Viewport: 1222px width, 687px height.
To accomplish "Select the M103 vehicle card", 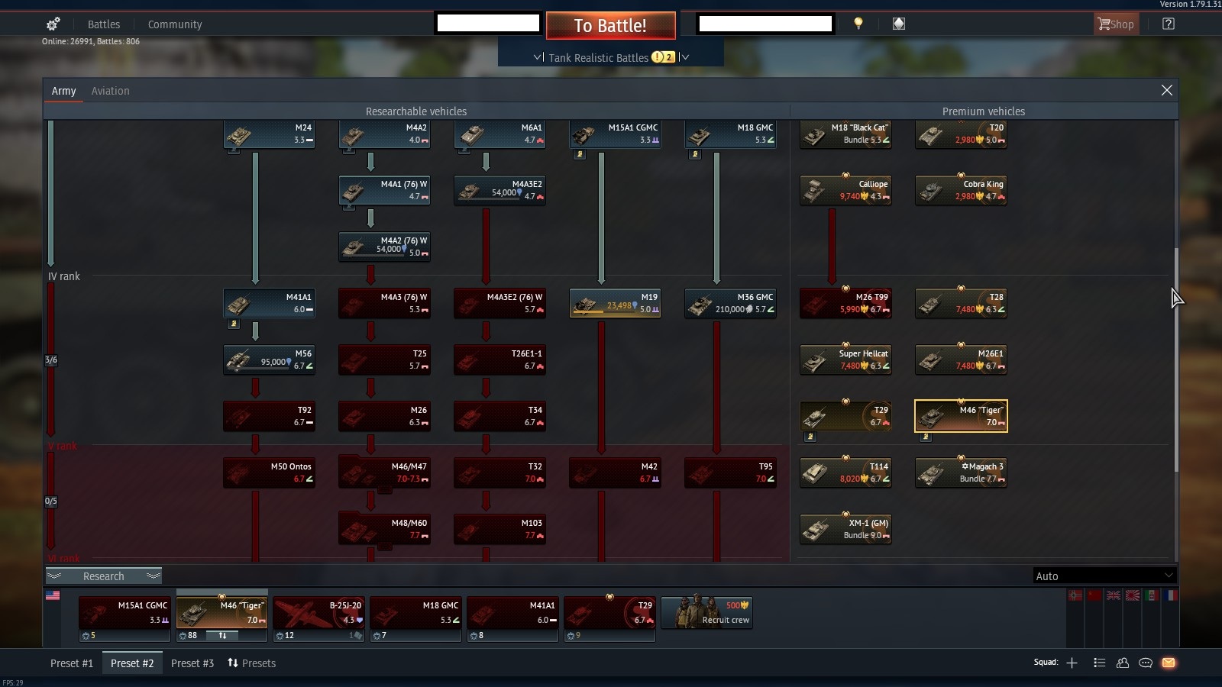I will [500, 529].
